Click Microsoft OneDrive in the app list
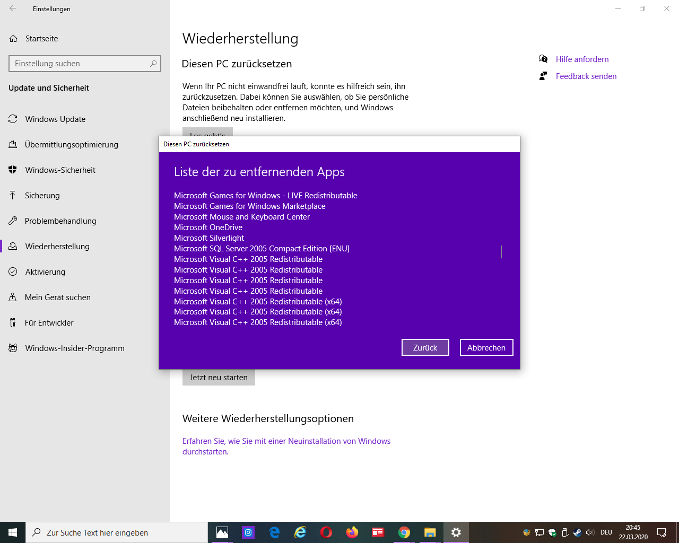679x543 pixels. pyautogui.click(x=208, y=227)
